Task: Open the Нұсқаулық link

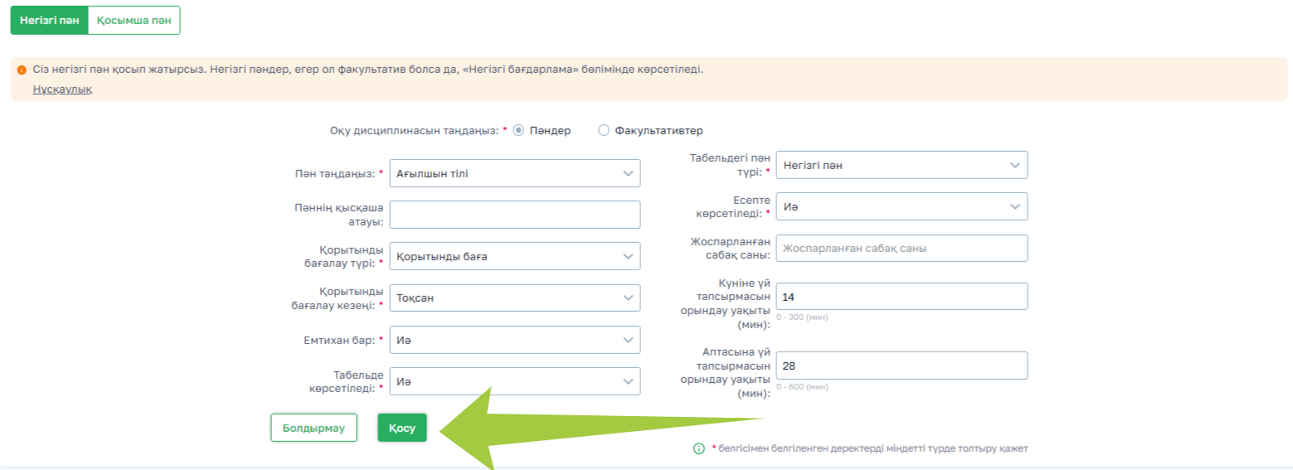Action: (x=62, y=90)
